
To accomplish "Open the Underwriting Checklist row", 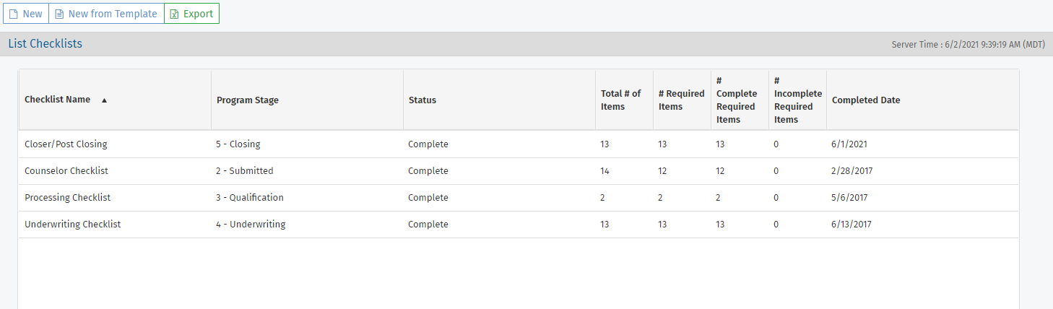I will coord(73,225).
